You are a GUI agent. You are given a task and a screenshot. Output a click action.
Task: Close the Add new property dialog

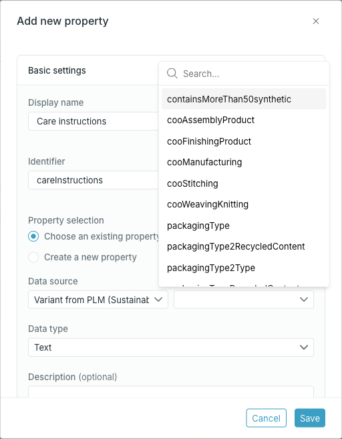pos(316,21)
